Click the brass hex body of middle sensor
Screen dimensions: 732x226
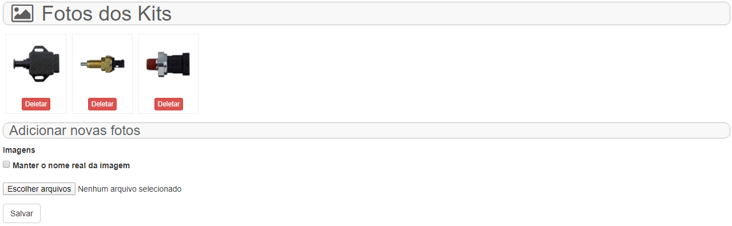click(x=105, y=63)
